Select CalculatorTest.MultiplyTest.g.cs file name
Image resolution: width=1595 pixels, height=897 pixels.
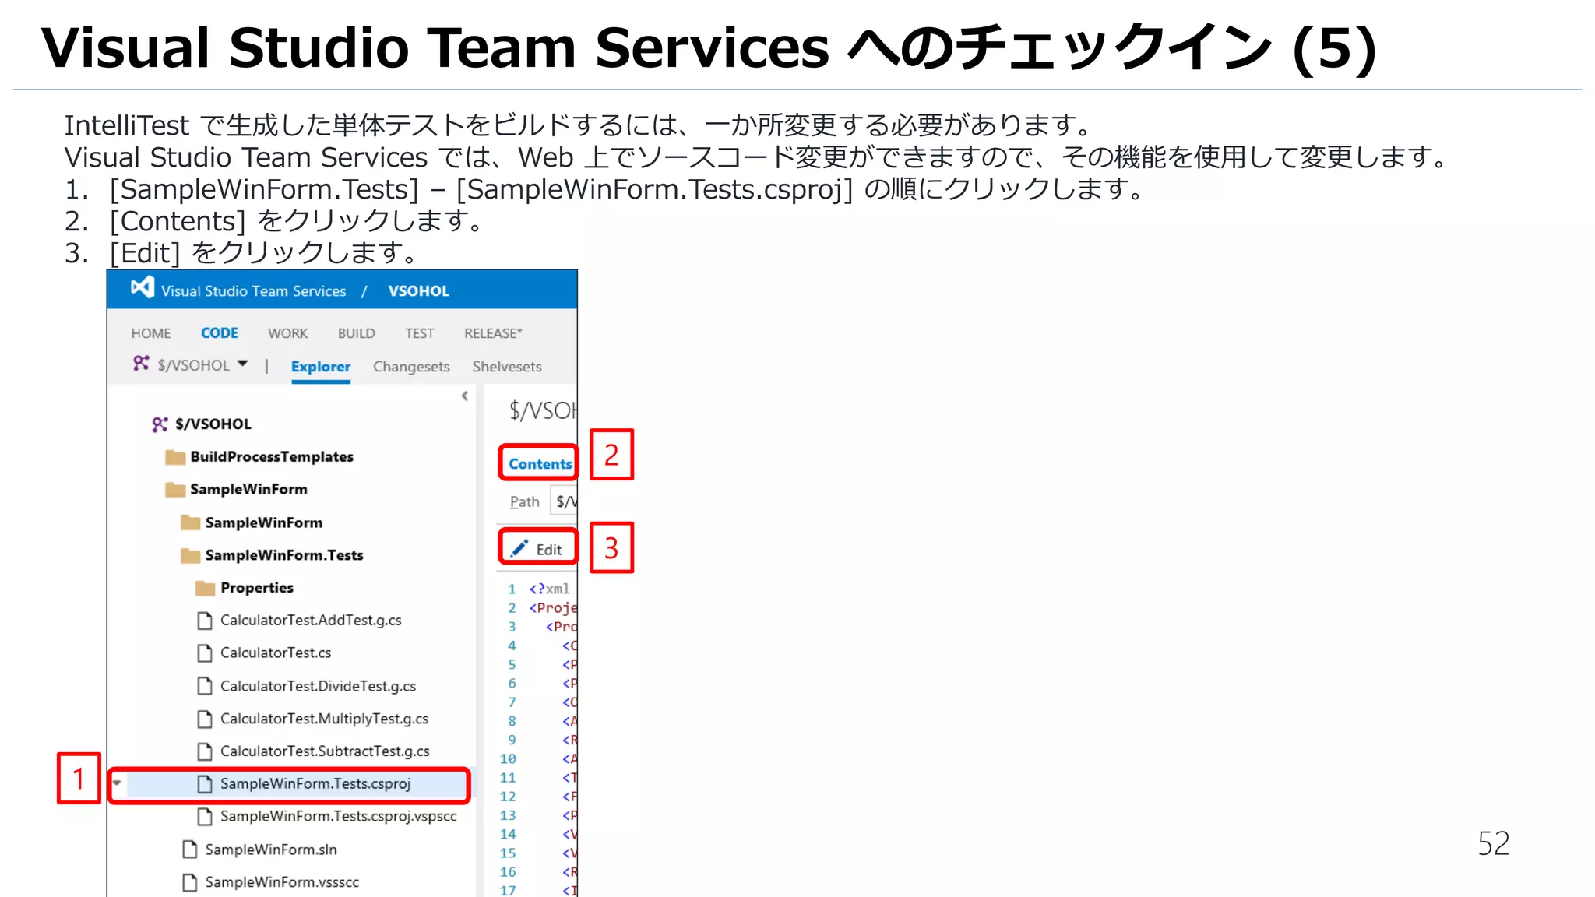324,719
